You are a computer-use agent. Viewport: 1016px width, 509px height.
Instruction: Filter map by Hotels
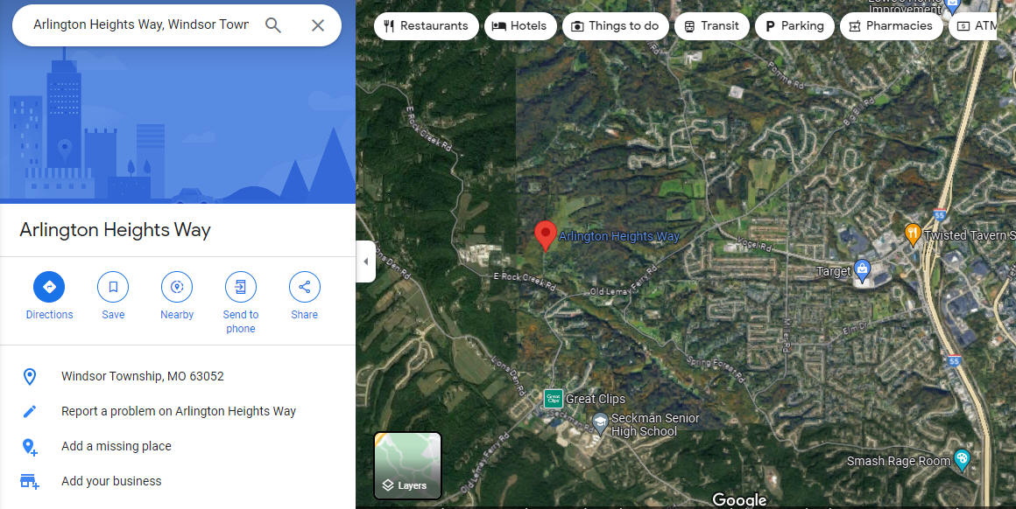(520, 26)
